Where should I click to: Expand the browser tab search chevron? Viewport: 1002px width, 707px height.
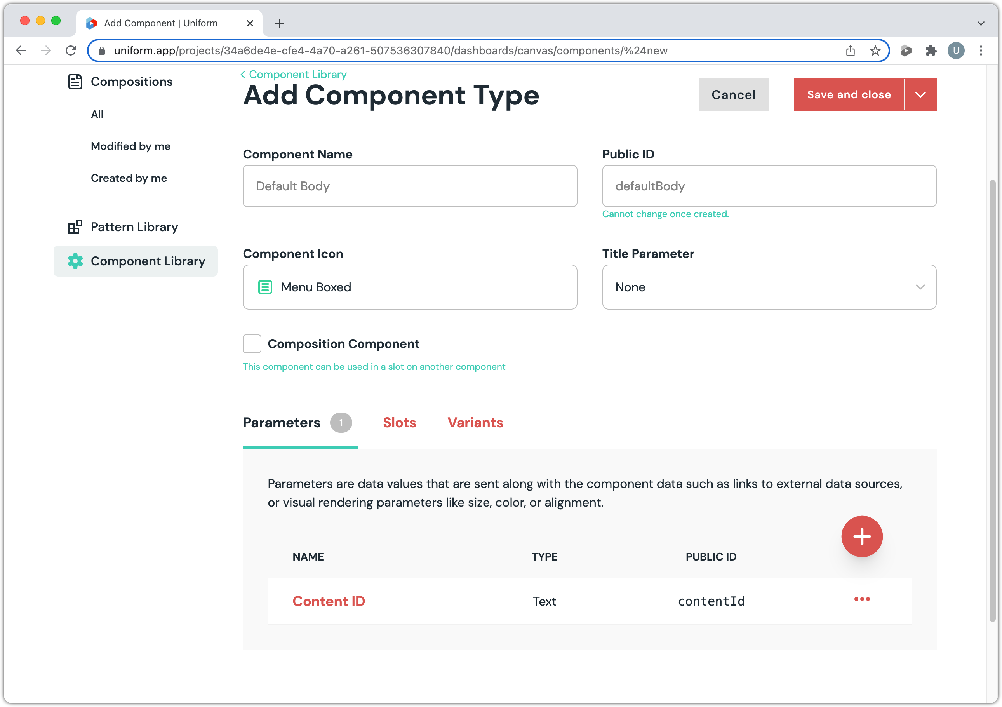click(981, 23)
